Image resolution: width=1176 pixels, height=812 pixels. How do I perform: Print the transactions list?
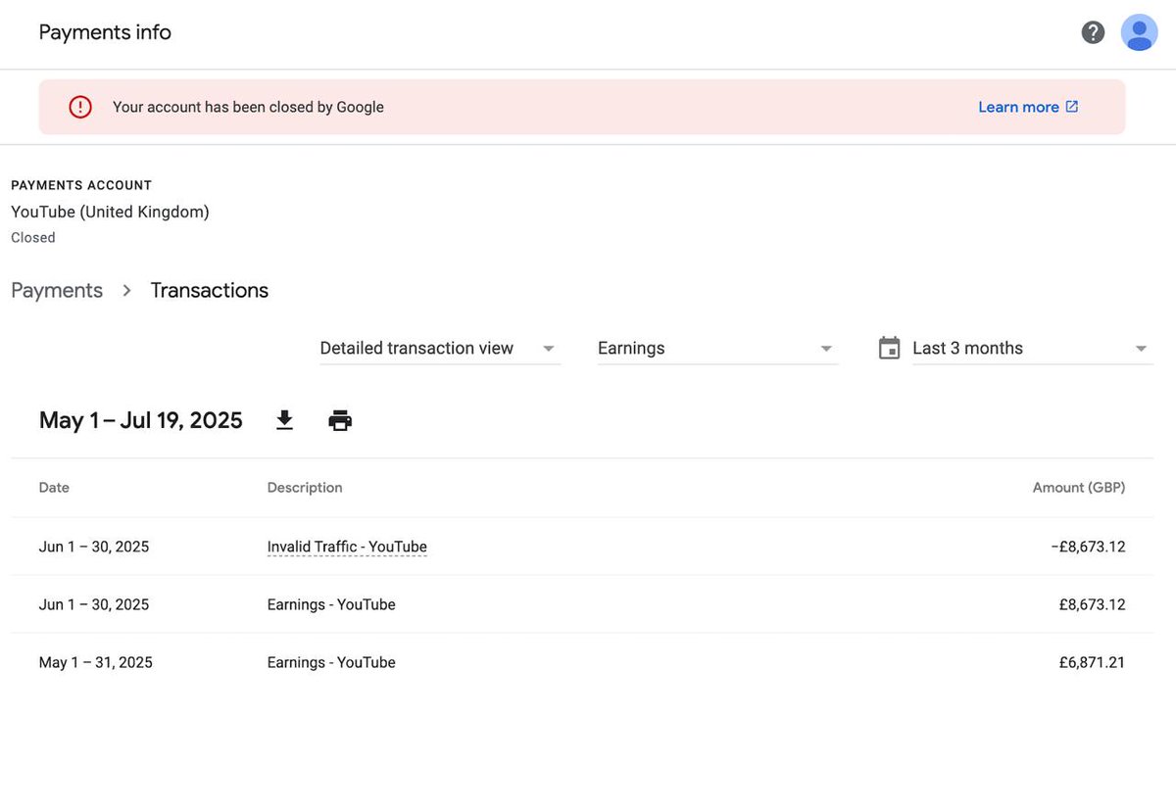click(x=340, y=420)
